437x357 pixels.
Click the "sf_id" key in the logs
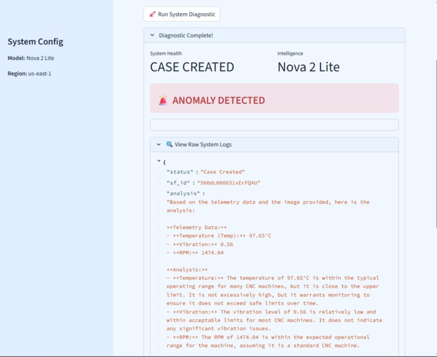pos(178,183)
